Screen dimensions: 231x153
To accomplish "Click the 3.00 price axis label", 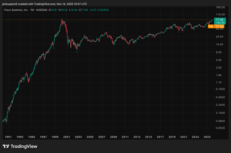I will (x=219, y=68).
